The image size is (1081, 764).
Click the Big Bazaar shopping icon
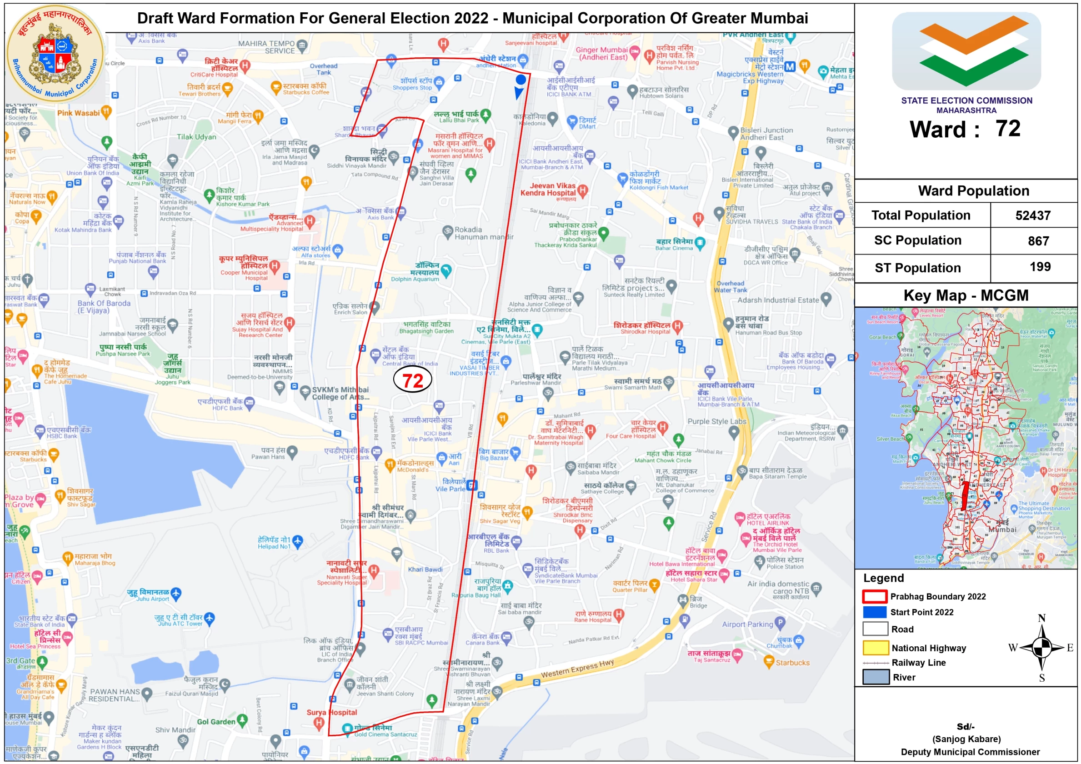pyautogui.click(x=515, y=452)
